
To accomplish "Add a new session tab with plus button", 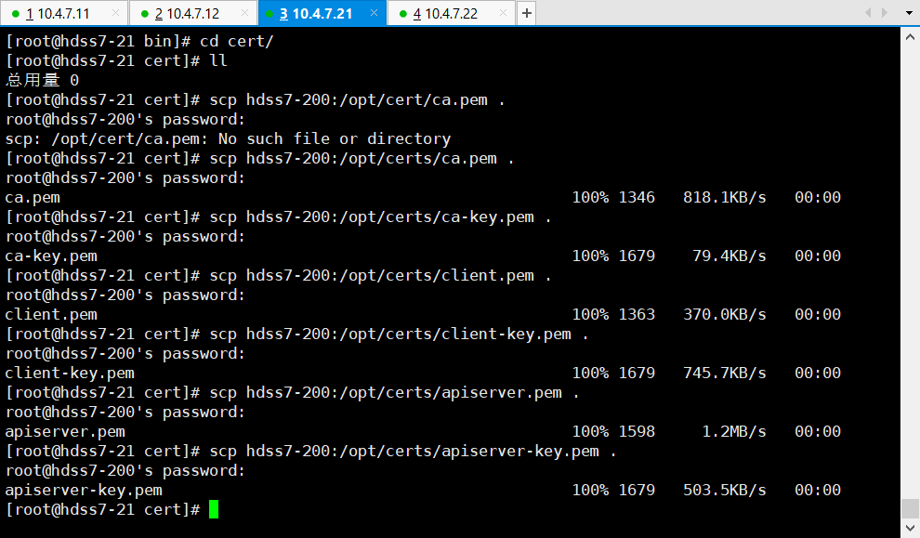I will [x=526, y=13].
